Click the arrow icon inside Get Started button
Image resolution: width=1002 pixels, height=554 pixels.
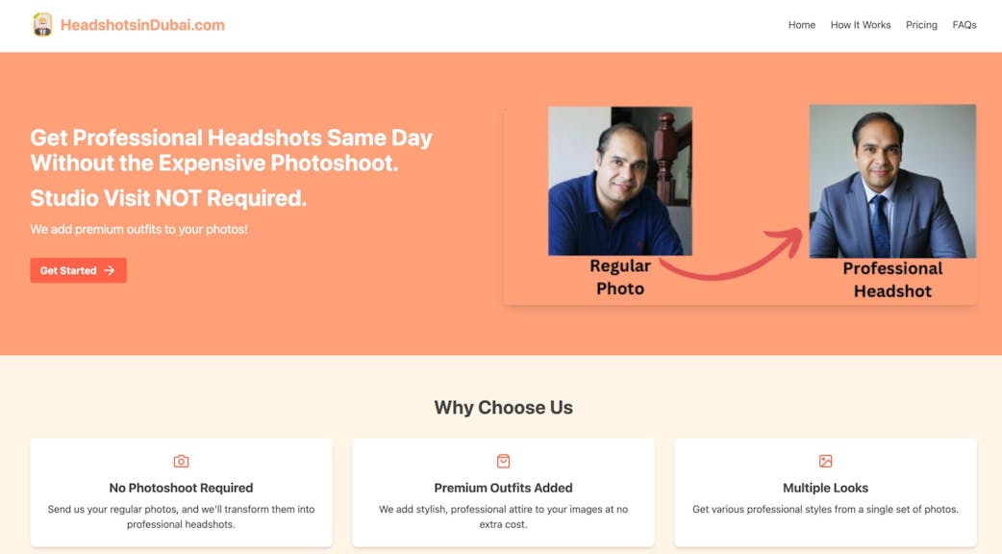point(110,271)
